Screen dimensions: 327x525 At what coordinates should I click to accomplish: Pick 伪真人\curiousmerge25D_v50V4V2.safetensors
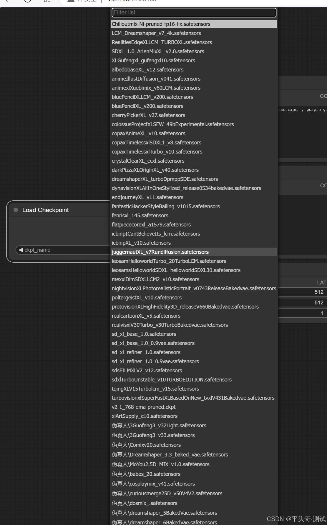[x=194, y=494]
